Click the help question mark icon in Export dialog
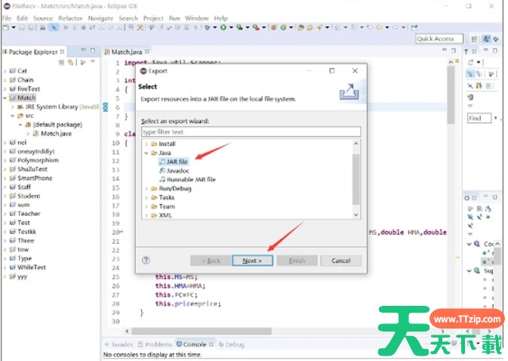This screenshot has height=361, width=508. click(146, 260)
